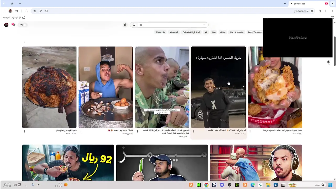Open options menu under burnt chicken Short
Screen dimensions: 336x189
click(x=25, y=131)
